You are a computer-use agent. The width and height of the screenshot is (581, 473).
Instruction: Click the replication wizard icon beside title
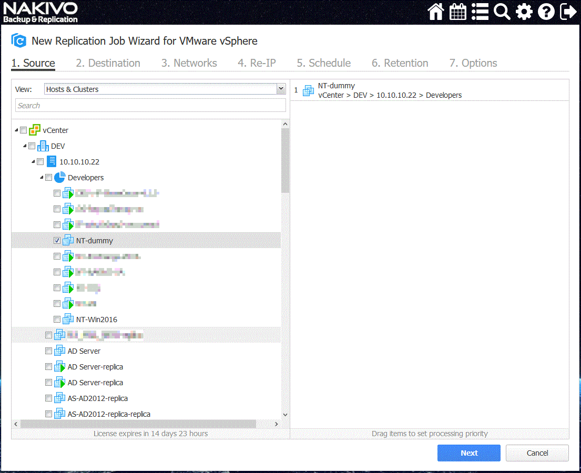point(18,40)
